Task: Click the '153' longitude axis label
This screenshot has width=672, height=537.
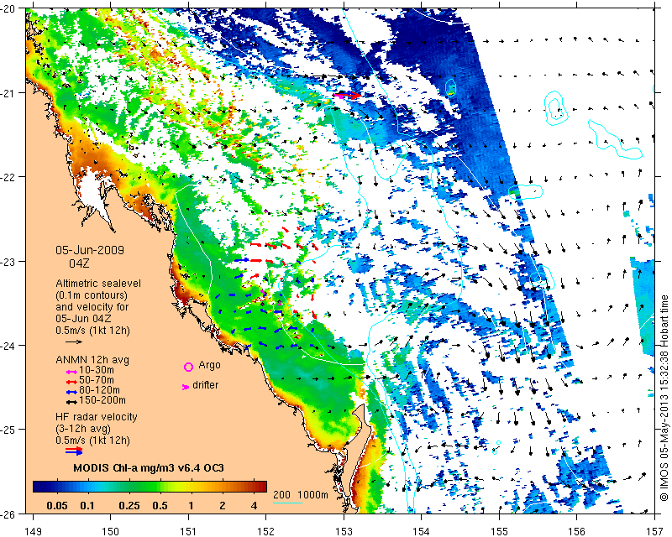Action: (x=344, y=532)
